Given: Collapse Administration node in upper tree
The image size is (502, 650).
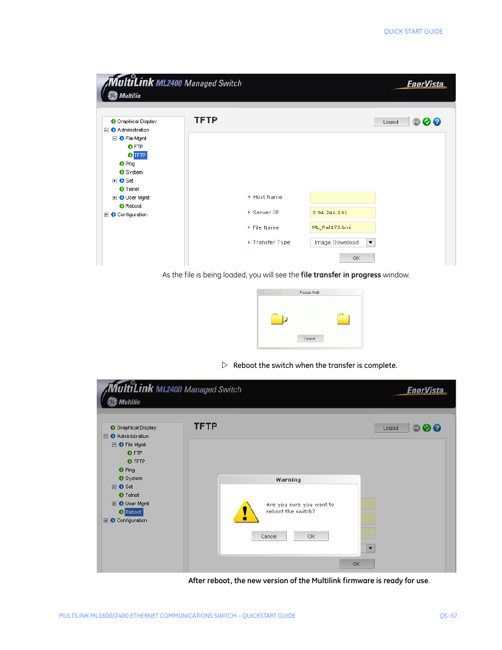Looking at the screenshot, I should pyautogui.click(x=106, y=130).
